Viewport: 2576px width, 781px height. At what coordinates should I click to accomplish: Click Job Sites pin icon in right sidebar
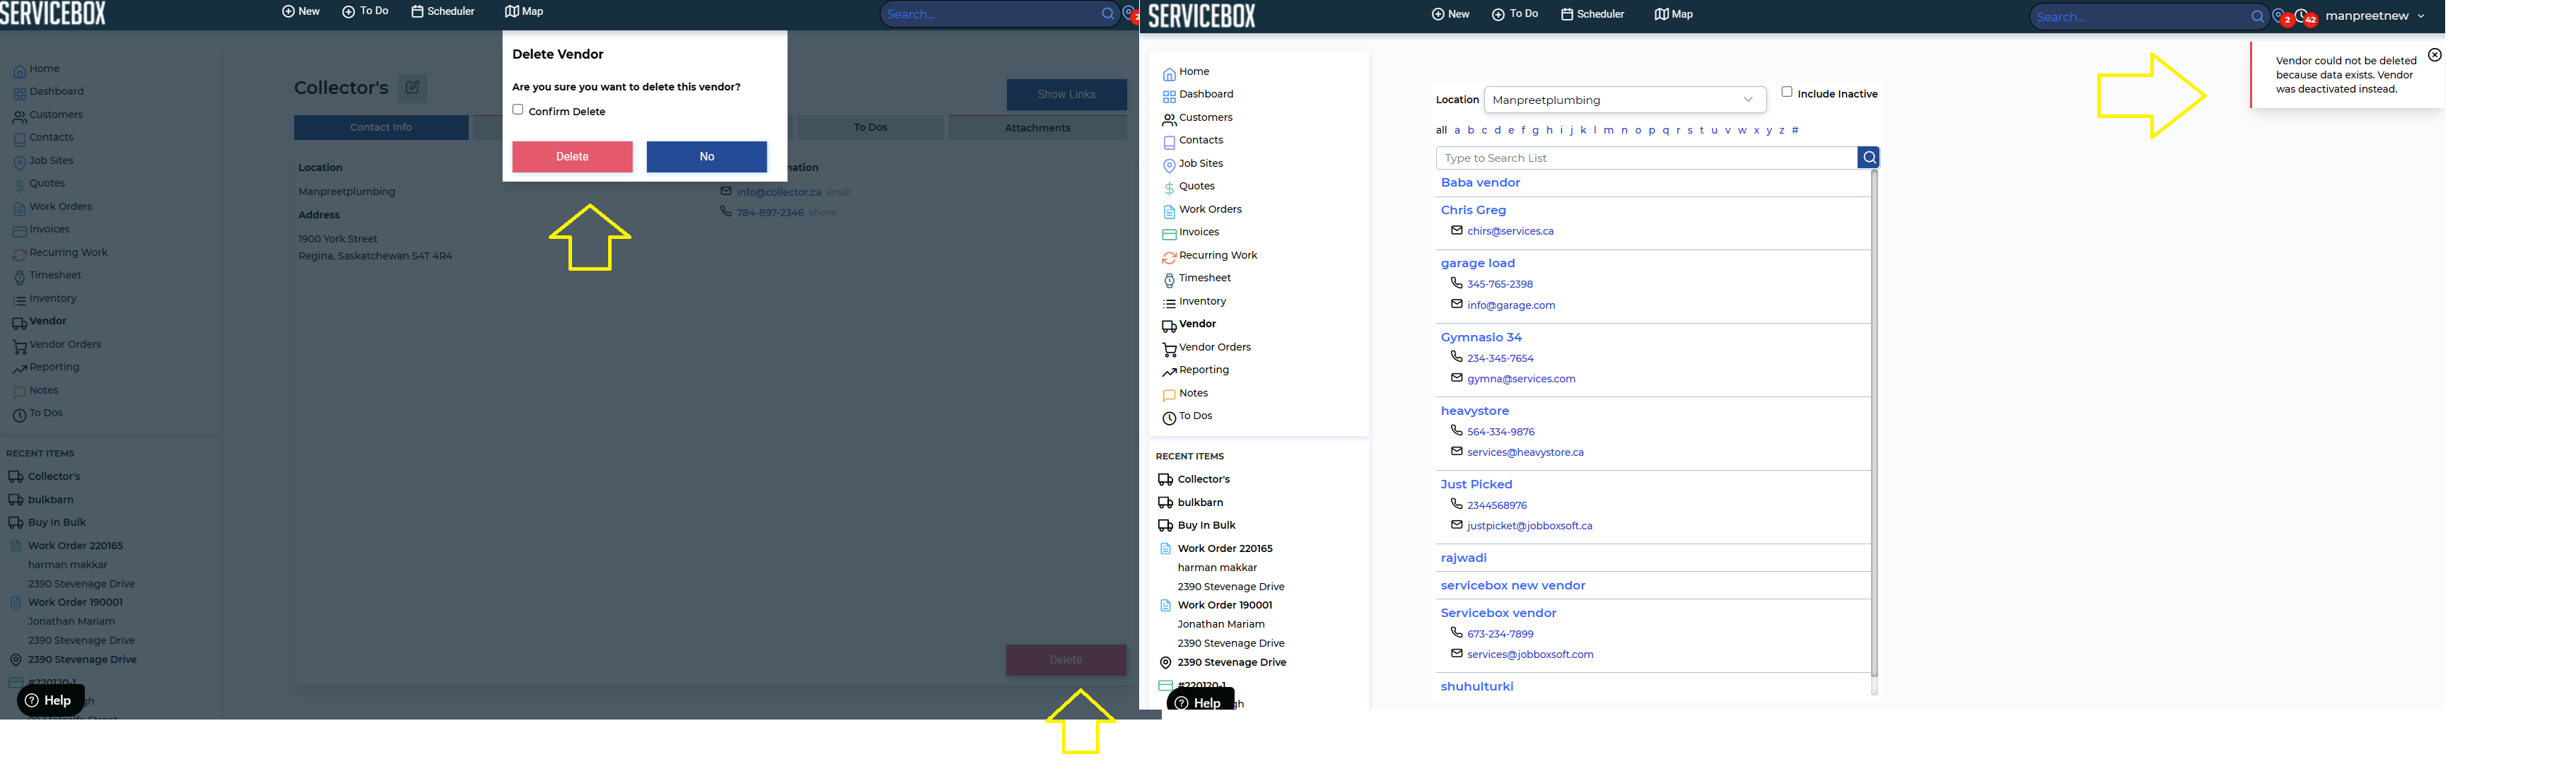tap(1169, 165)
